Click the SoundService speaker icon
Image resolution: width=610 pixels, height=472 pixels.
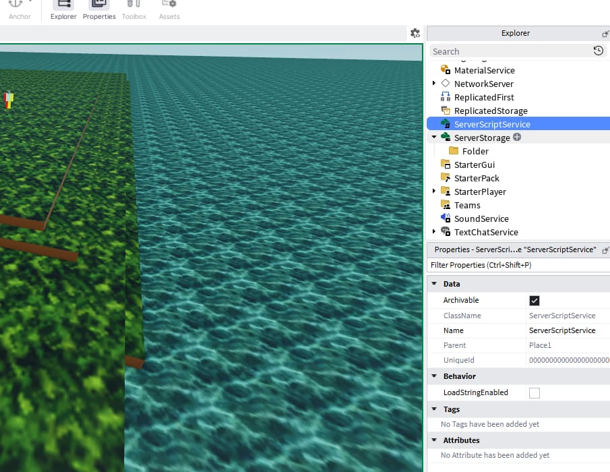point(446,218)
